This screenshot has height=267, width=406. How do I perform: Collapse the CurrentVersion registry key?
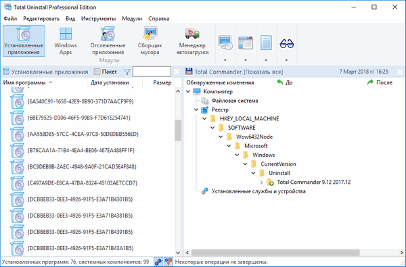coord(246,164)
